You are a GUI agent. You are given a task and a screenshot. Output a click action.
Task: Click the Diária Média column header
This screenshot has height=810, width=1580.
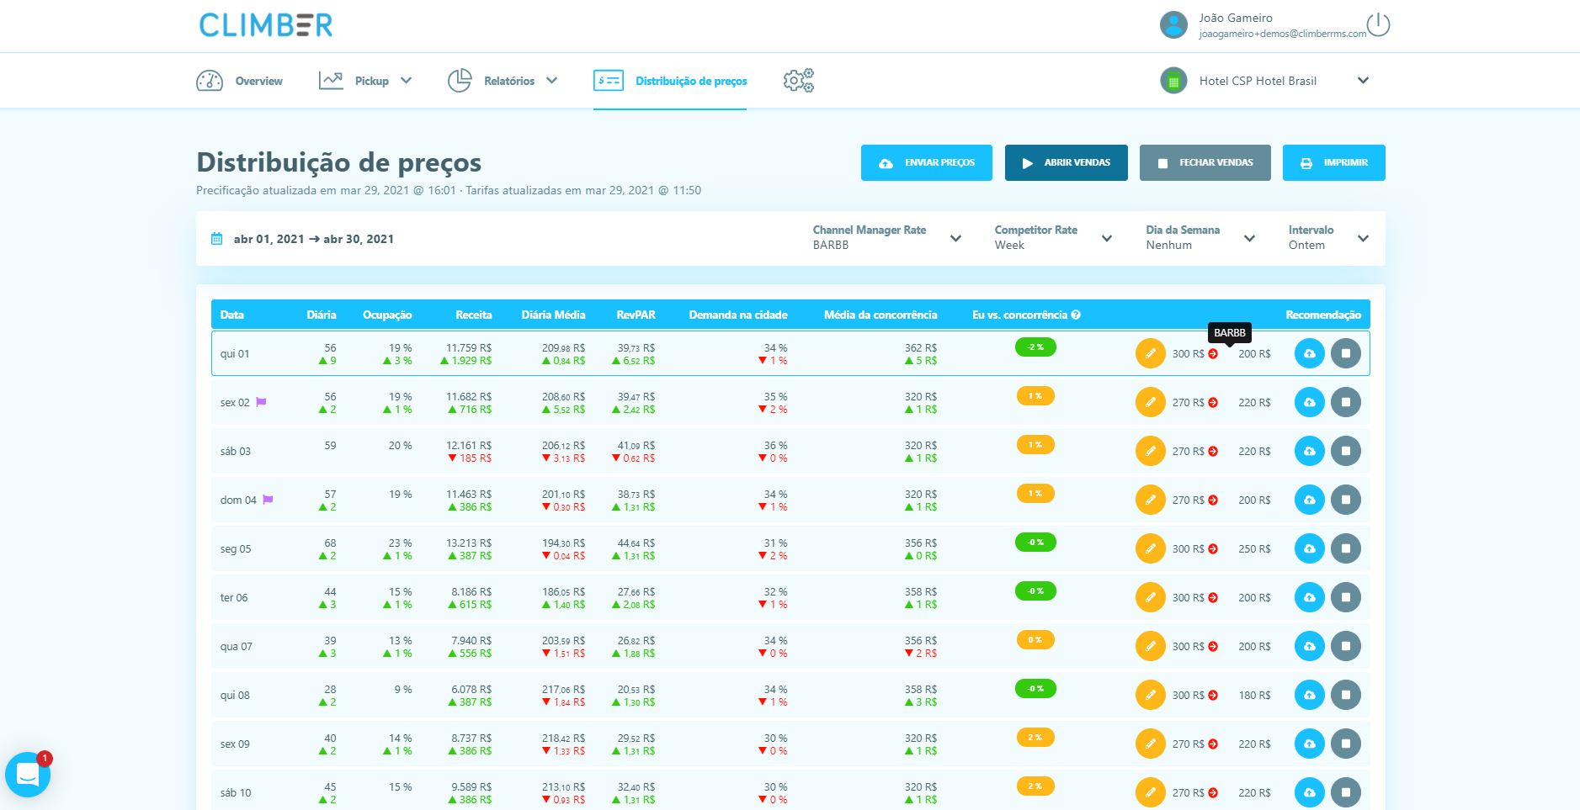553,315
